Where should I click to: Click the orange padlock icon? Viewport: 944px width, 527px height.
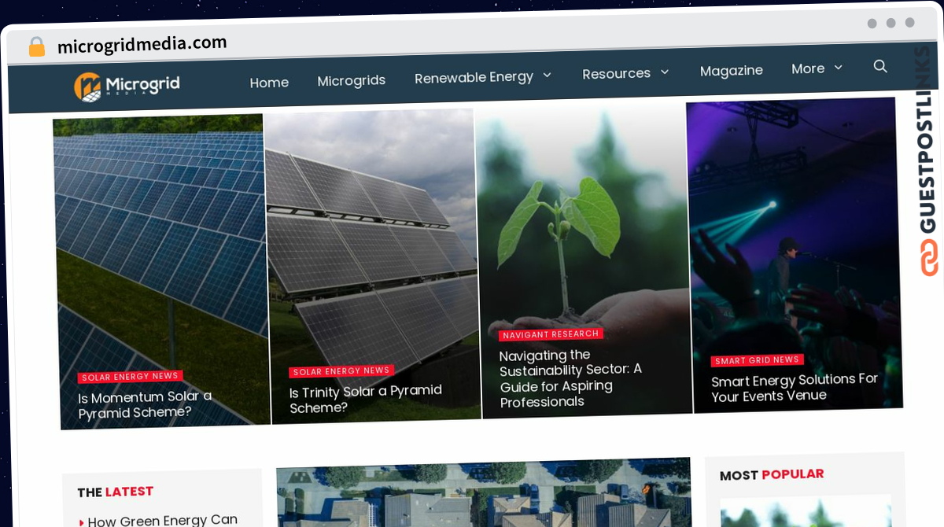pos(37,47)
